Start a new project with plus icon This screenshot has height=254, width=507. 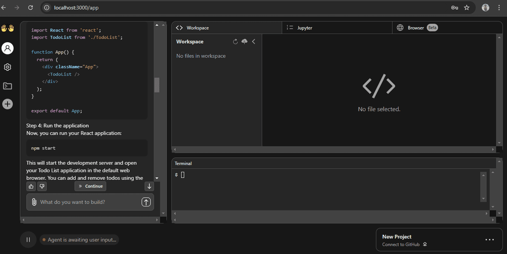click(8, 104)
